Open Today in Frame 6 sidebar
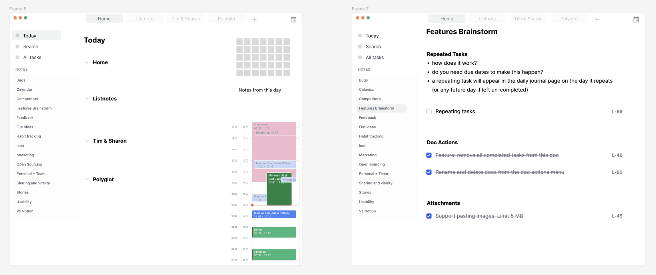 tap(36, 36)
